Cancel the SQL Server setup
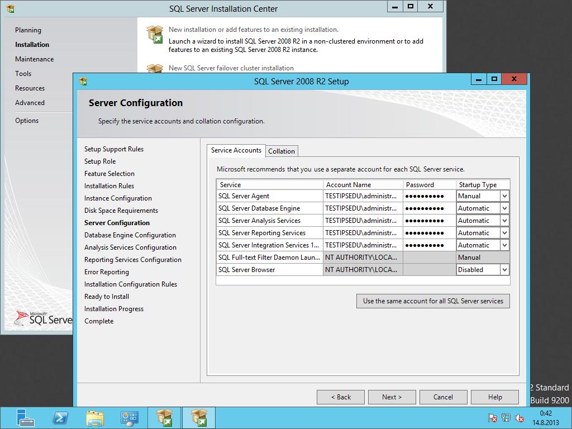The image size is (572, 429). (443, 397)
